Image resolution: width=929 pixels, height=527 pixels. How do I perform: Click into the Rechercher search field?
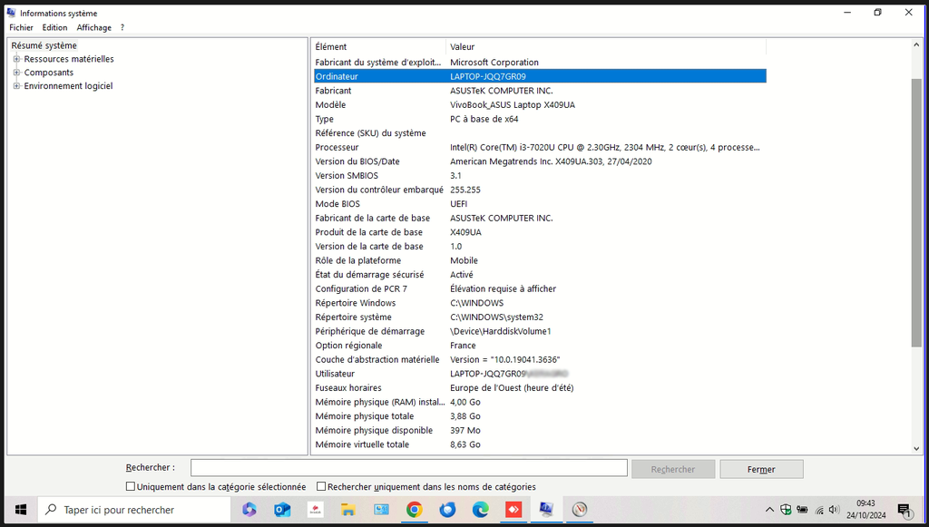[x=409, y=468]
